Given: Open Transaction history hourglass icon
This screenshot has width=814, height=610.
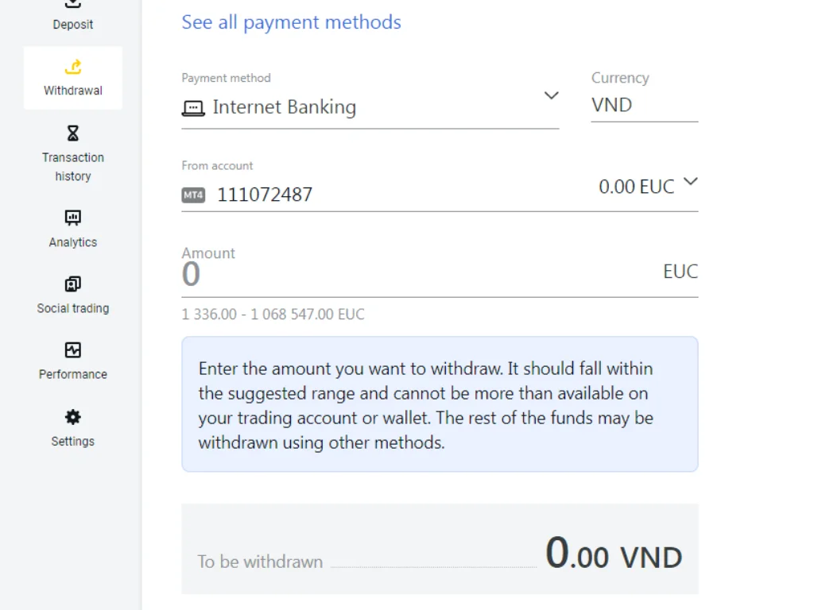Looking at the screenshot, I should point(73,133).
